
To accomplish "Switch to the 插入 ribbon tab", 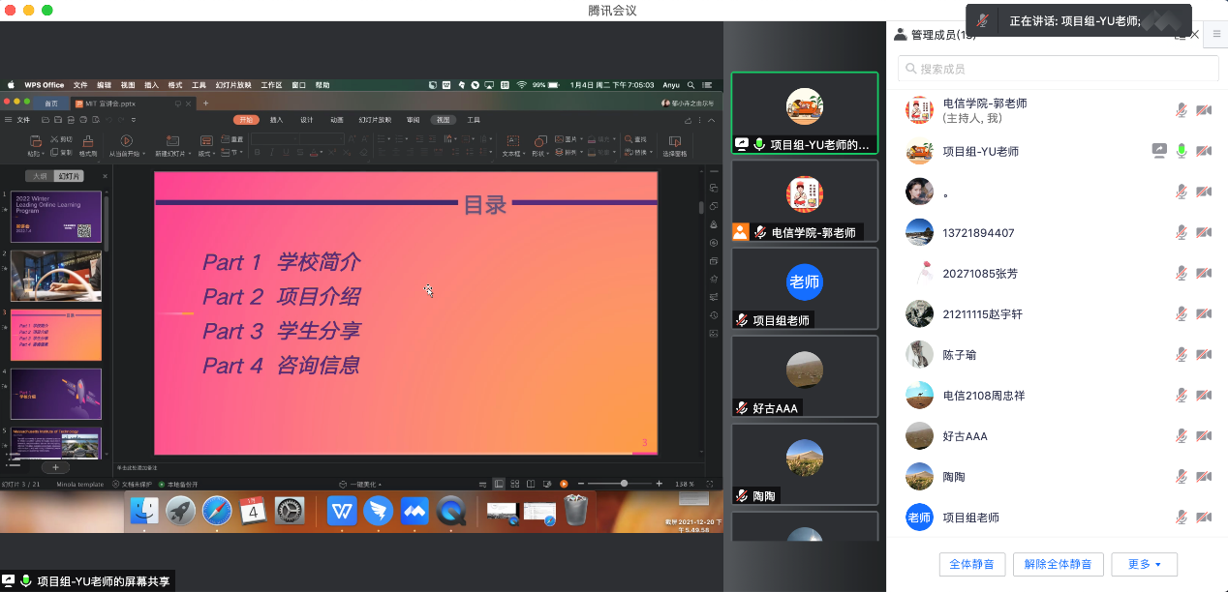I will tap(276, 120).
